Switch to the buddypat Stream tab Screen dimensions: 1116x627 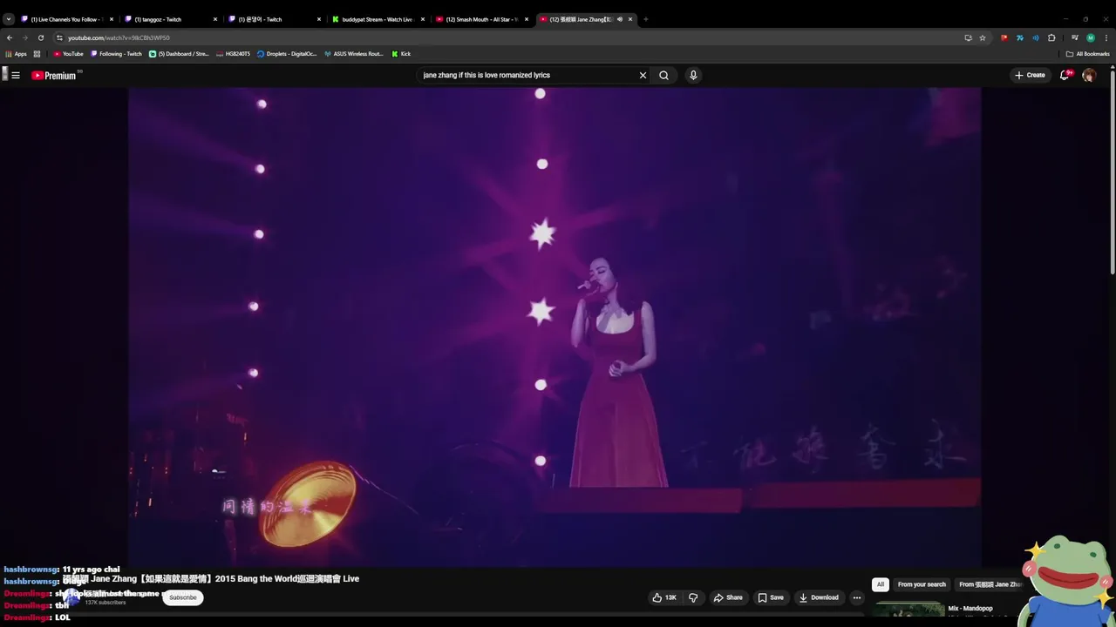tap(377, 19)
